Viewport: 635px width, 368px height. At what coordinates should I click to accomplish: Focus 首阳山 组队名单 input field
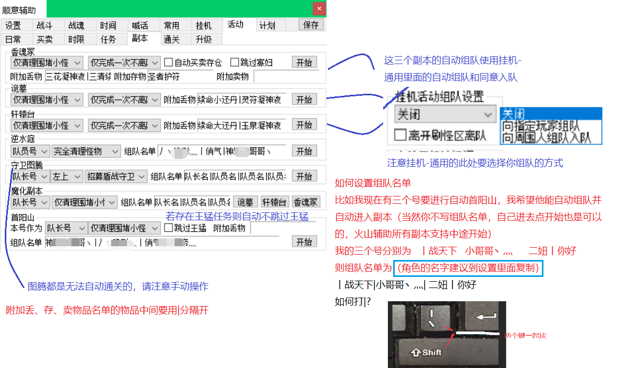point(166,242)
